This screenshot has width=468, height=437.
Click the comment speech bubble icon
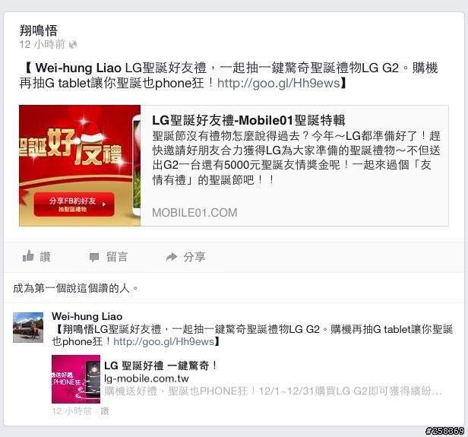[x=94, y=257]
